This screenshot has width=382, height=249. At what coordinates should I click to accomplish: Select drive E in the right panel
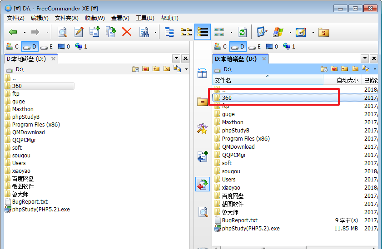pos(254,46)
